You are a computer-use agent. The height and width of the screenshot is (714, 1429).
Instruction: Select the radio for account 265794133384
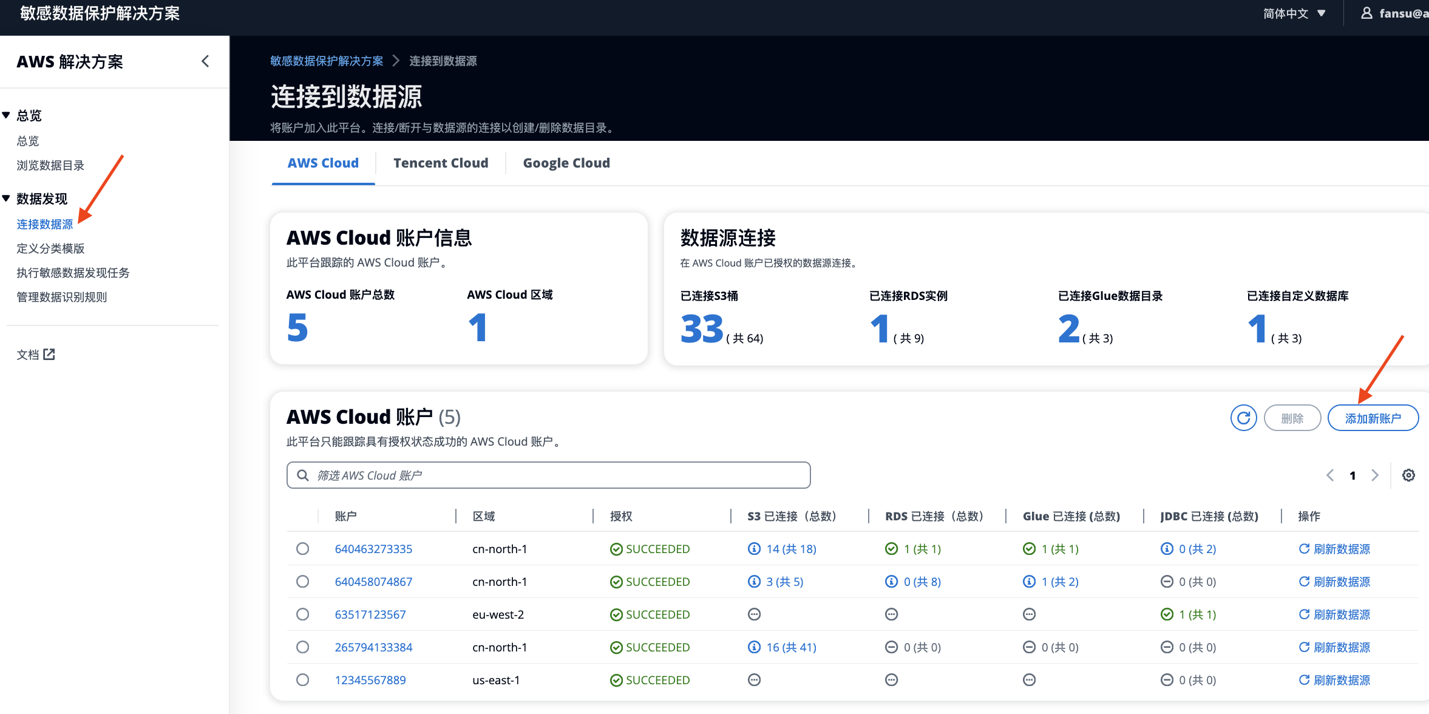tap(302, 647)
